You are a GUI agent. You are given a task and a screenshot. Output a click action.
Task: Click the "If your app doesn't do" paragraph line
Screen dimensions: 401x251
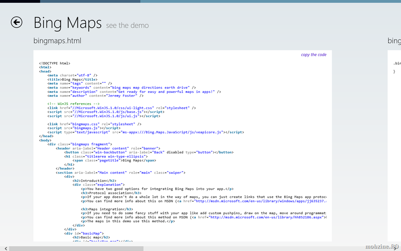point(204,197)
